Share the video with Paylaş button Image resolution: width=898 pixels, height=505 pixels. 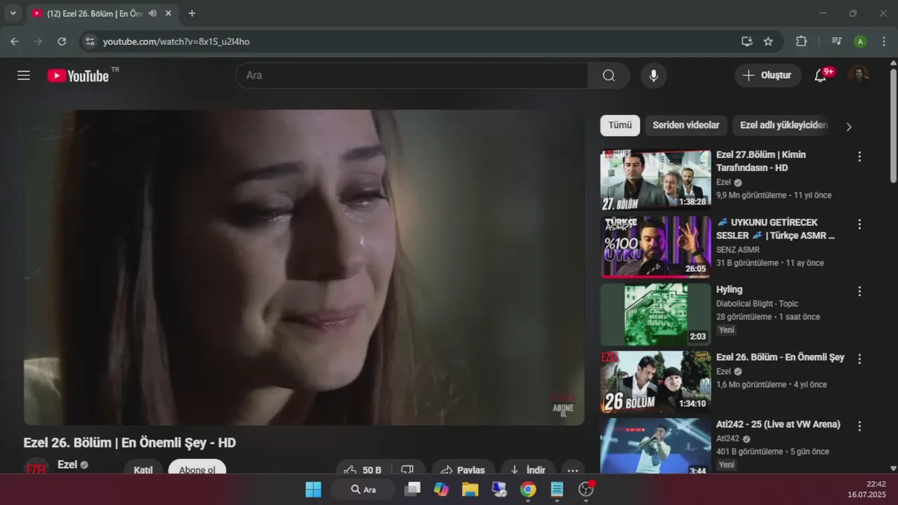[463, 469]
